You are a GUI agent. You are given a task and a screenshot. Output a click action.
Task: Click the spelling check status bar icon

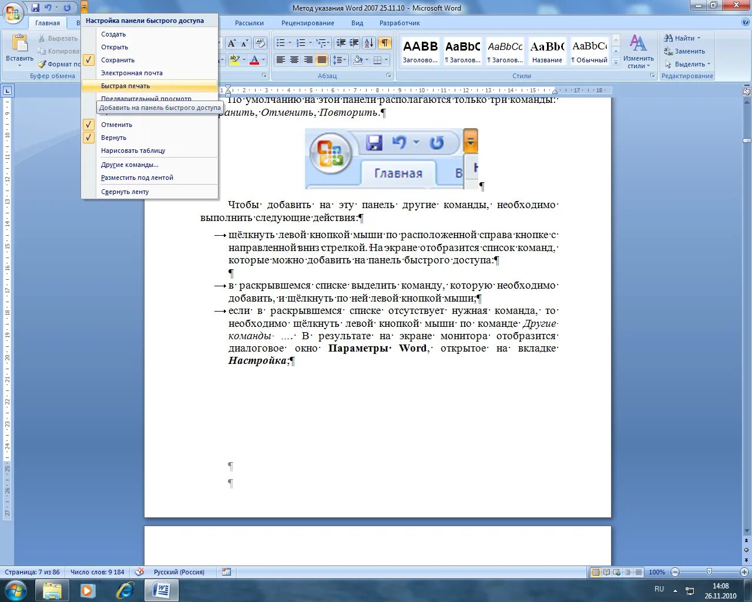click(x=139, y=571)
